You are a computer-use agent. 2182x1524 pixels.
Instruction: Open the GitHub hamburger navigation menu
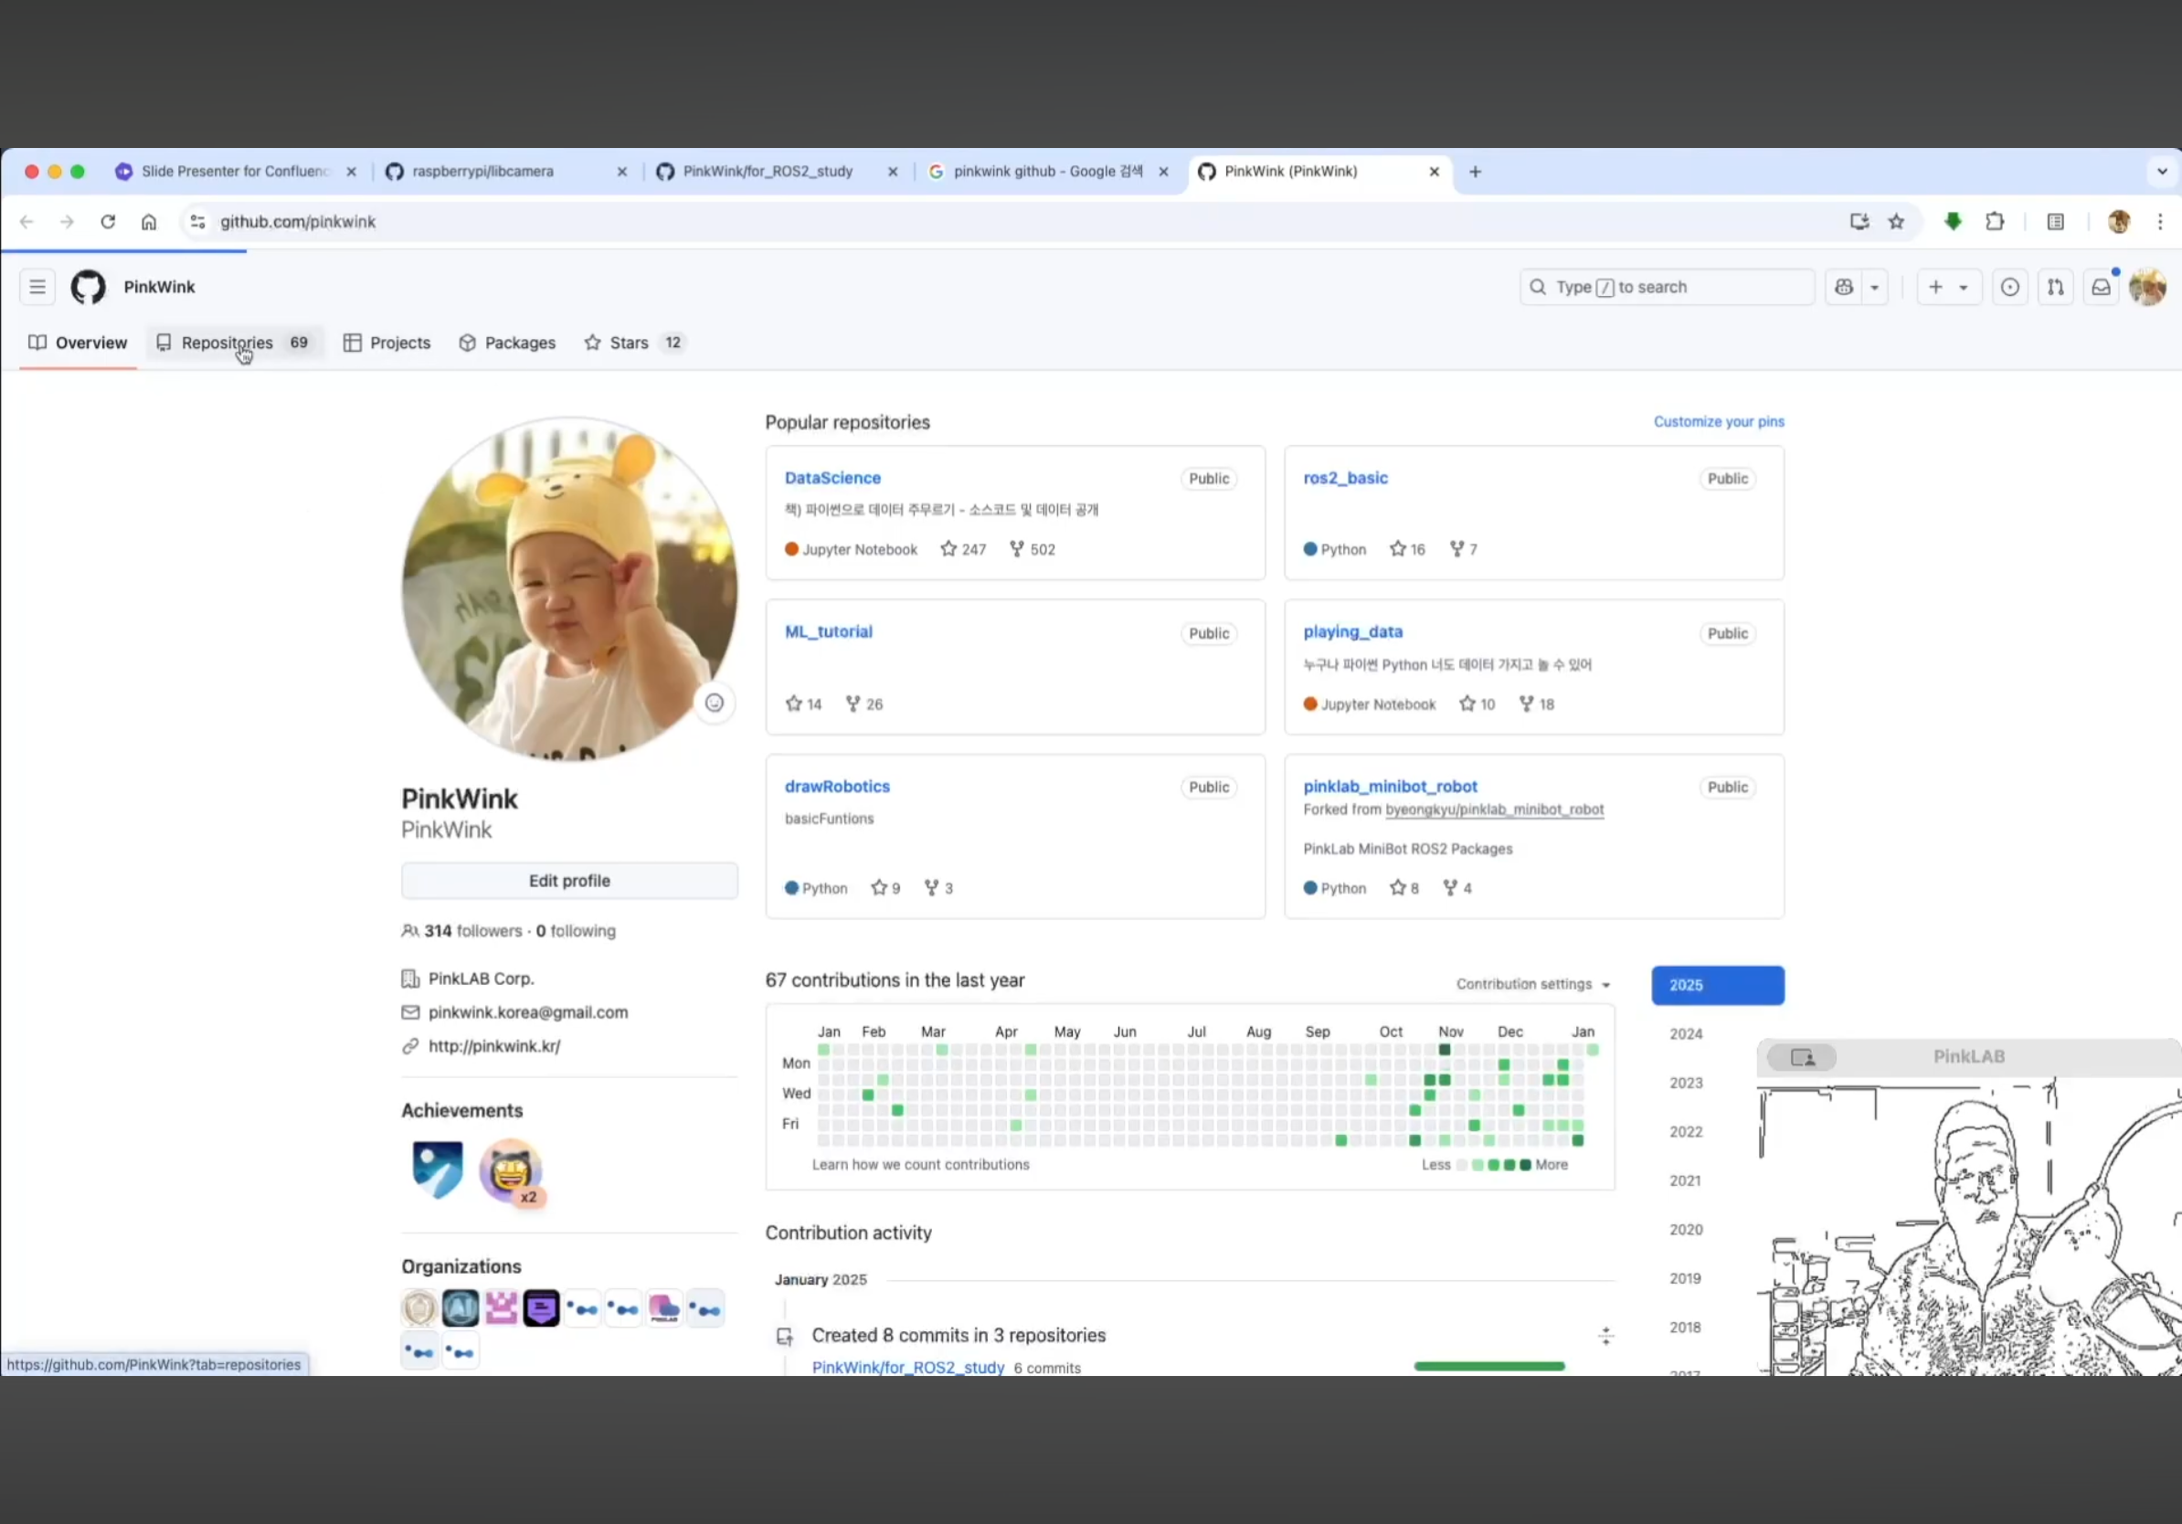point(37,287)
